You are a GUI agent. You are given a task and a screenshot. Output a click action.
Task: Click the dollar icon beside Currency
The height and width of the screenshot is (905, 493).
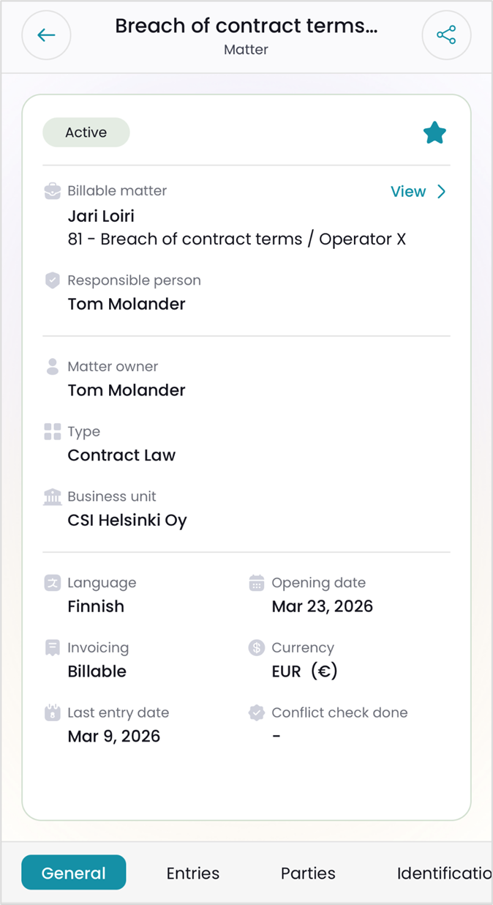256,648
